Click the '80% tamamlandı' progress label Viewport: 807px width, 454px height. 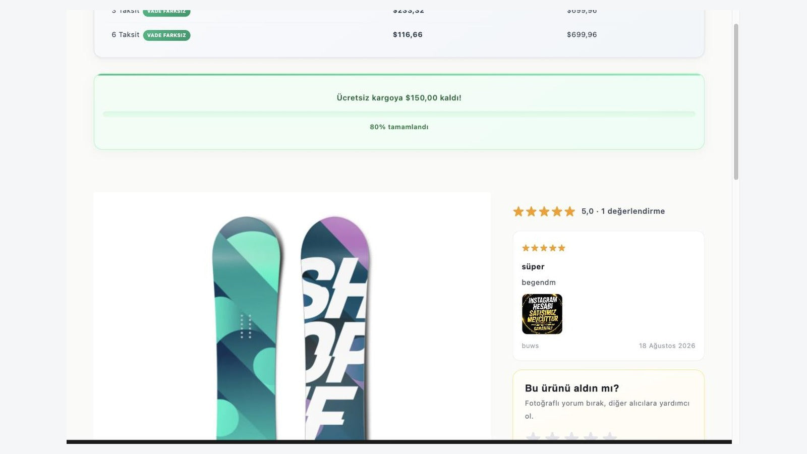399,127
